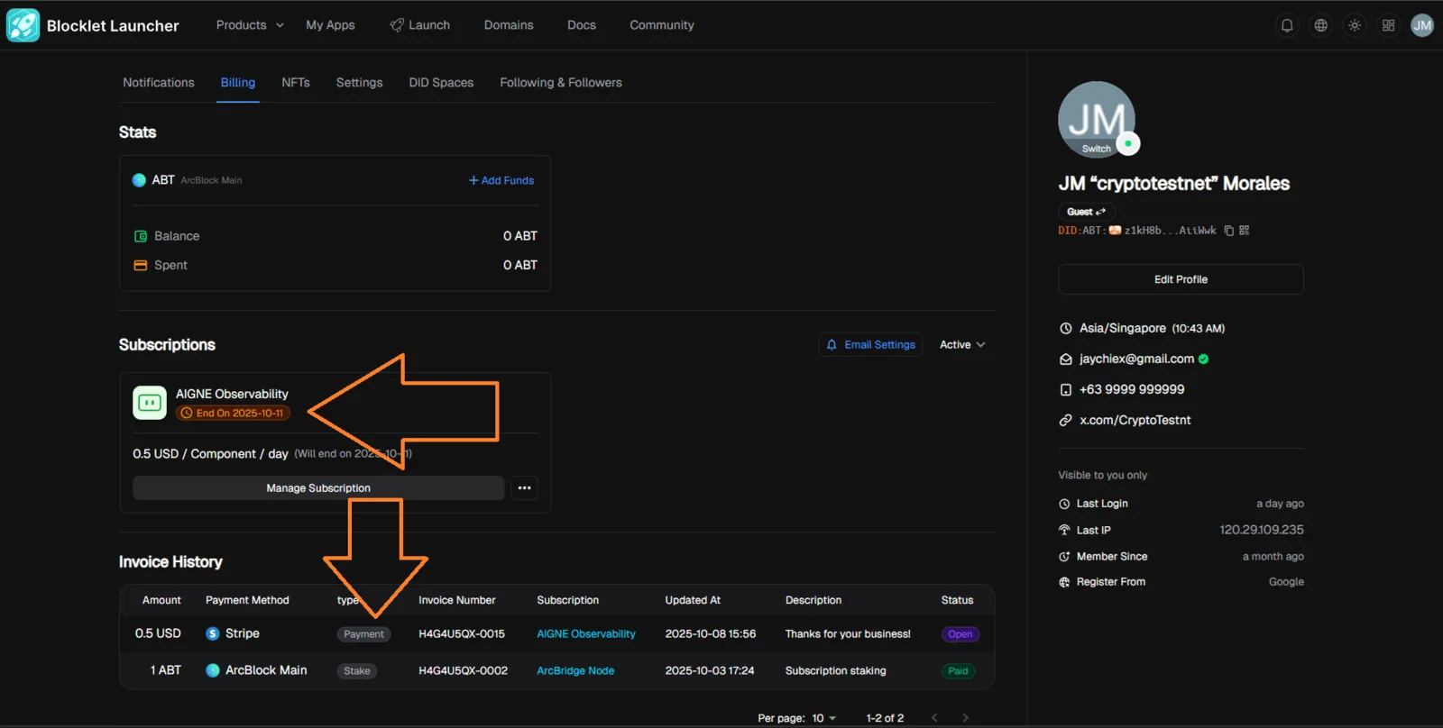Open Email Settings for subscriptions
The height and width of the screenshot is (728, 1443).
[871, 345]
